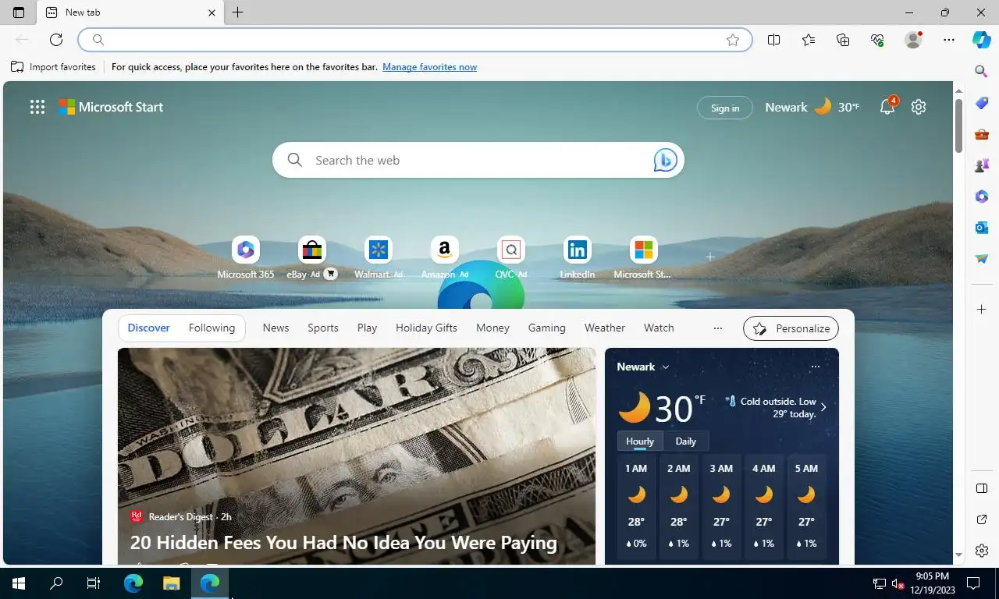Open the LinkedIn quick link tile
The height and width of the screenshot is (599, 999).
[x=578, y=258]
